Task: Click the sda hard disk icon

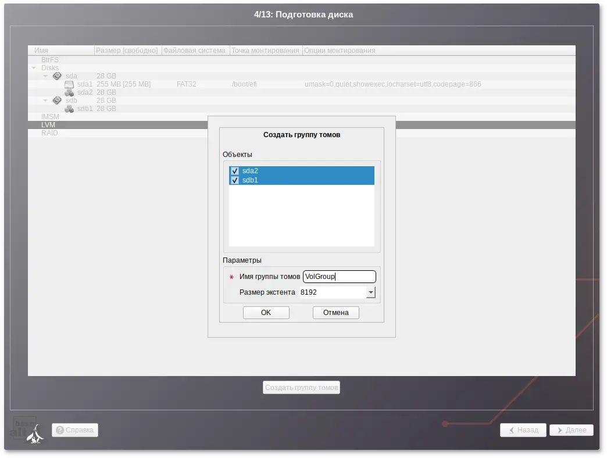Action: [57, 76]
